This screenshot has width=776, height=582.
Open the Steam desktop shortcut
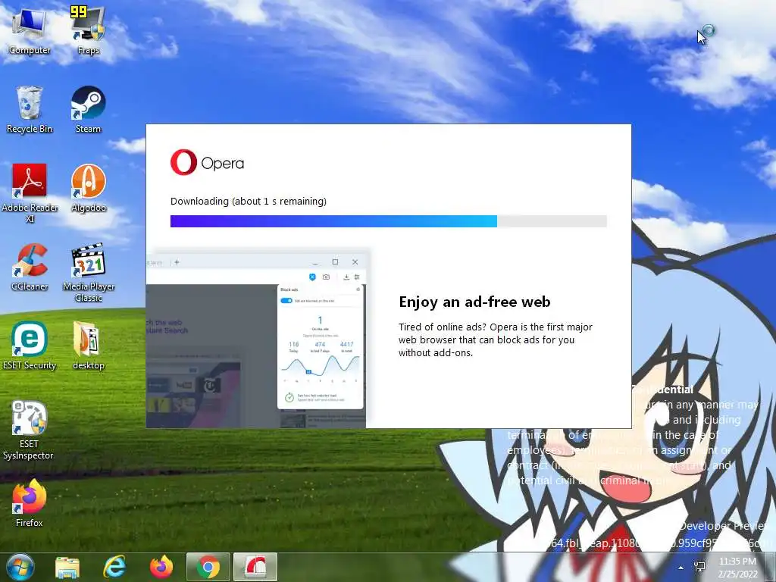click(88, 110)
